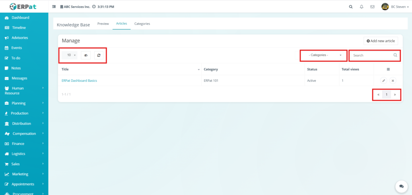This screenshot has width=412, height=195.
Task: Switch to the Preview tab
Action: (103, 24)
